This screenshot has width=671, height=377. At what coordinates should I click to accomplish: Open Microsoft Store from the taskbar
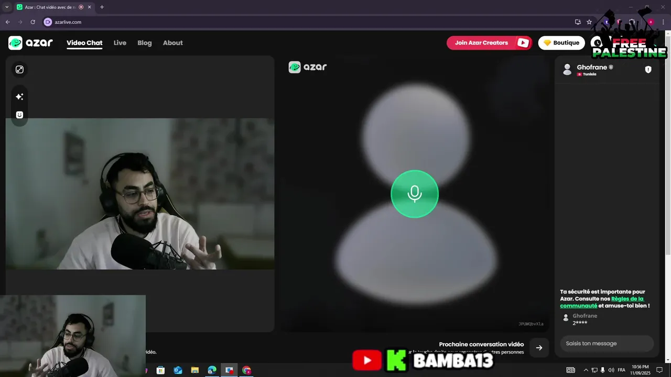click(160, 370)
